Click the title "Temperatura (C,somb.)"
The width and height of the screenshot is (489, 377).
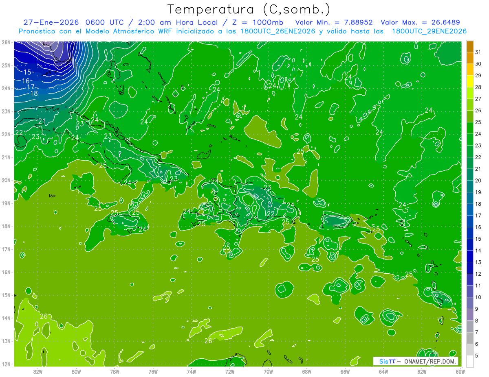pos(249,10)
